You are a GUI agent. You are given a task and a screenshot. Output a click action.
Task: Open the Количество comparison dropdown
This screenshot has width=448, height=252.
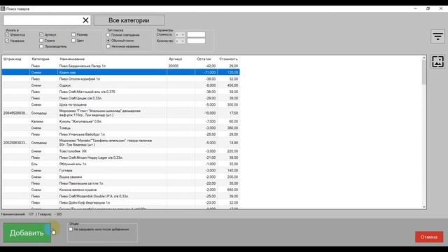point(180,41)
